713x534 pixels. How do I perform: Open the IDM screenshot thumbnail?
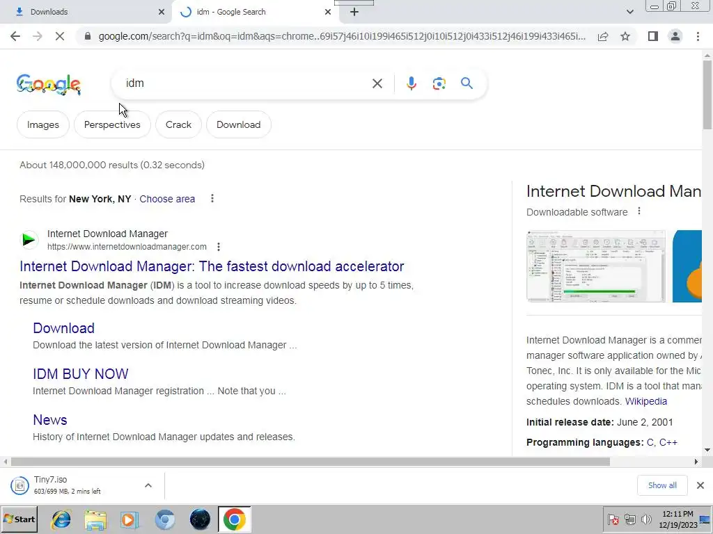pos(596,266)
